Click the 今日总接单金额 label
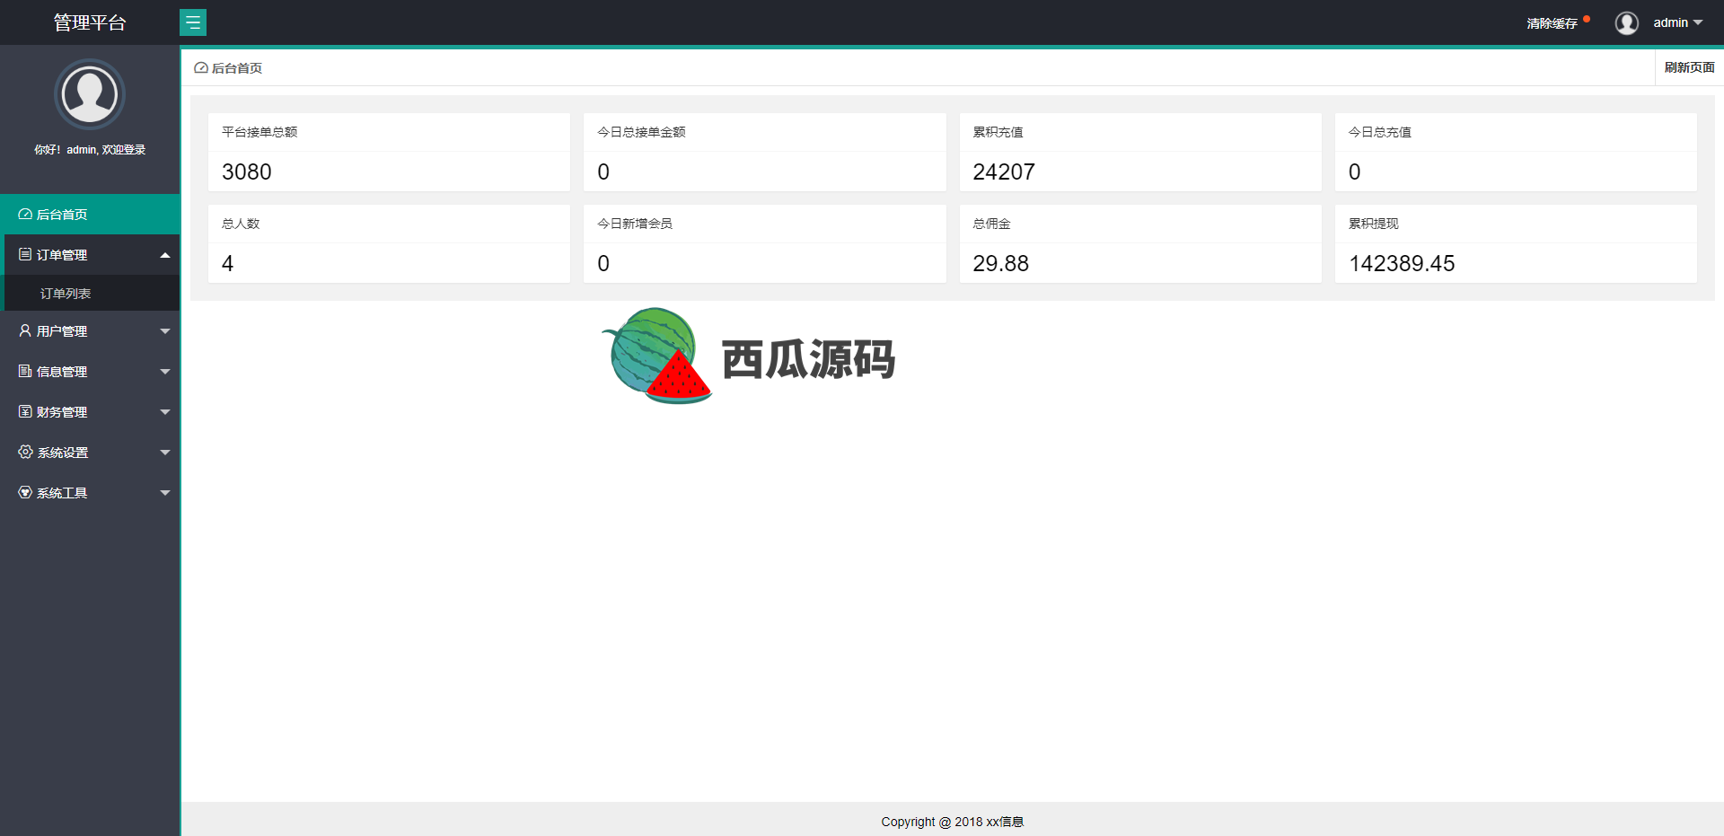This screenshot has width=1724, height=836. coord(641,132)
